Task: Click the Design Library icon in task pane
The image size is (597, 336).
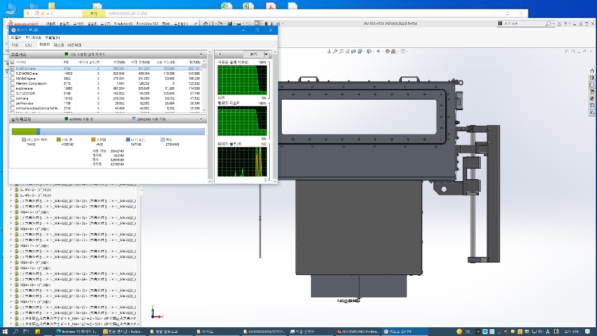Action: 592,78
